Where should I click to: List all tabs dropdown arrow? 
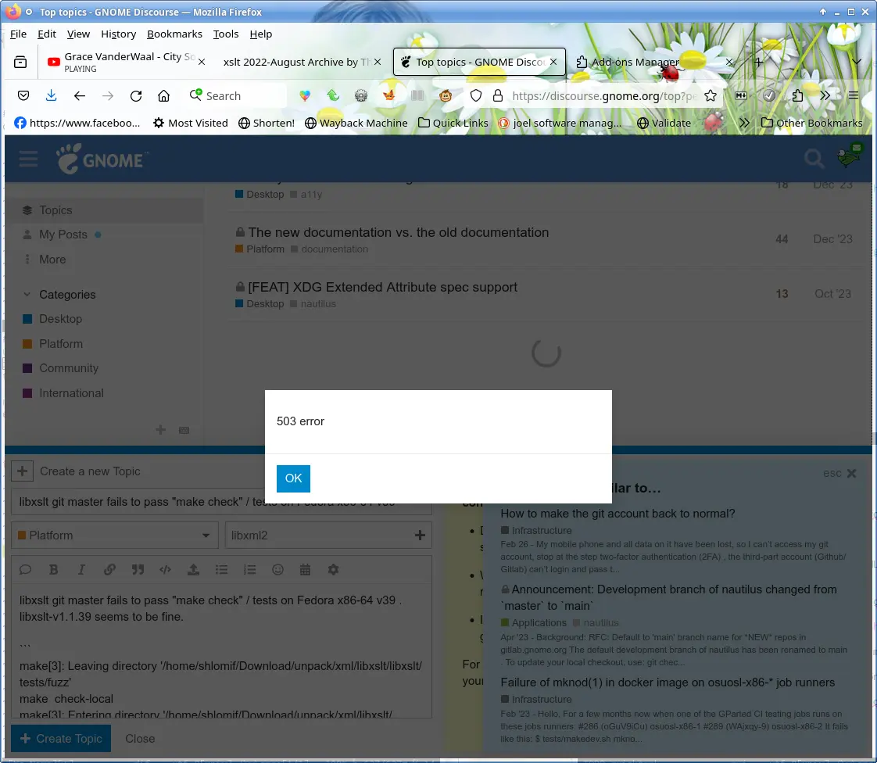(857, 62)
